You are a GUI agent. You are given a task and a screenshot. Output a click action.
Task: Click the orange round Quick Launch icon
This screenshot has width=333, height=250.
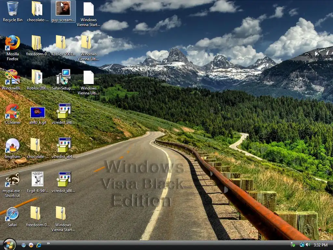31,245
